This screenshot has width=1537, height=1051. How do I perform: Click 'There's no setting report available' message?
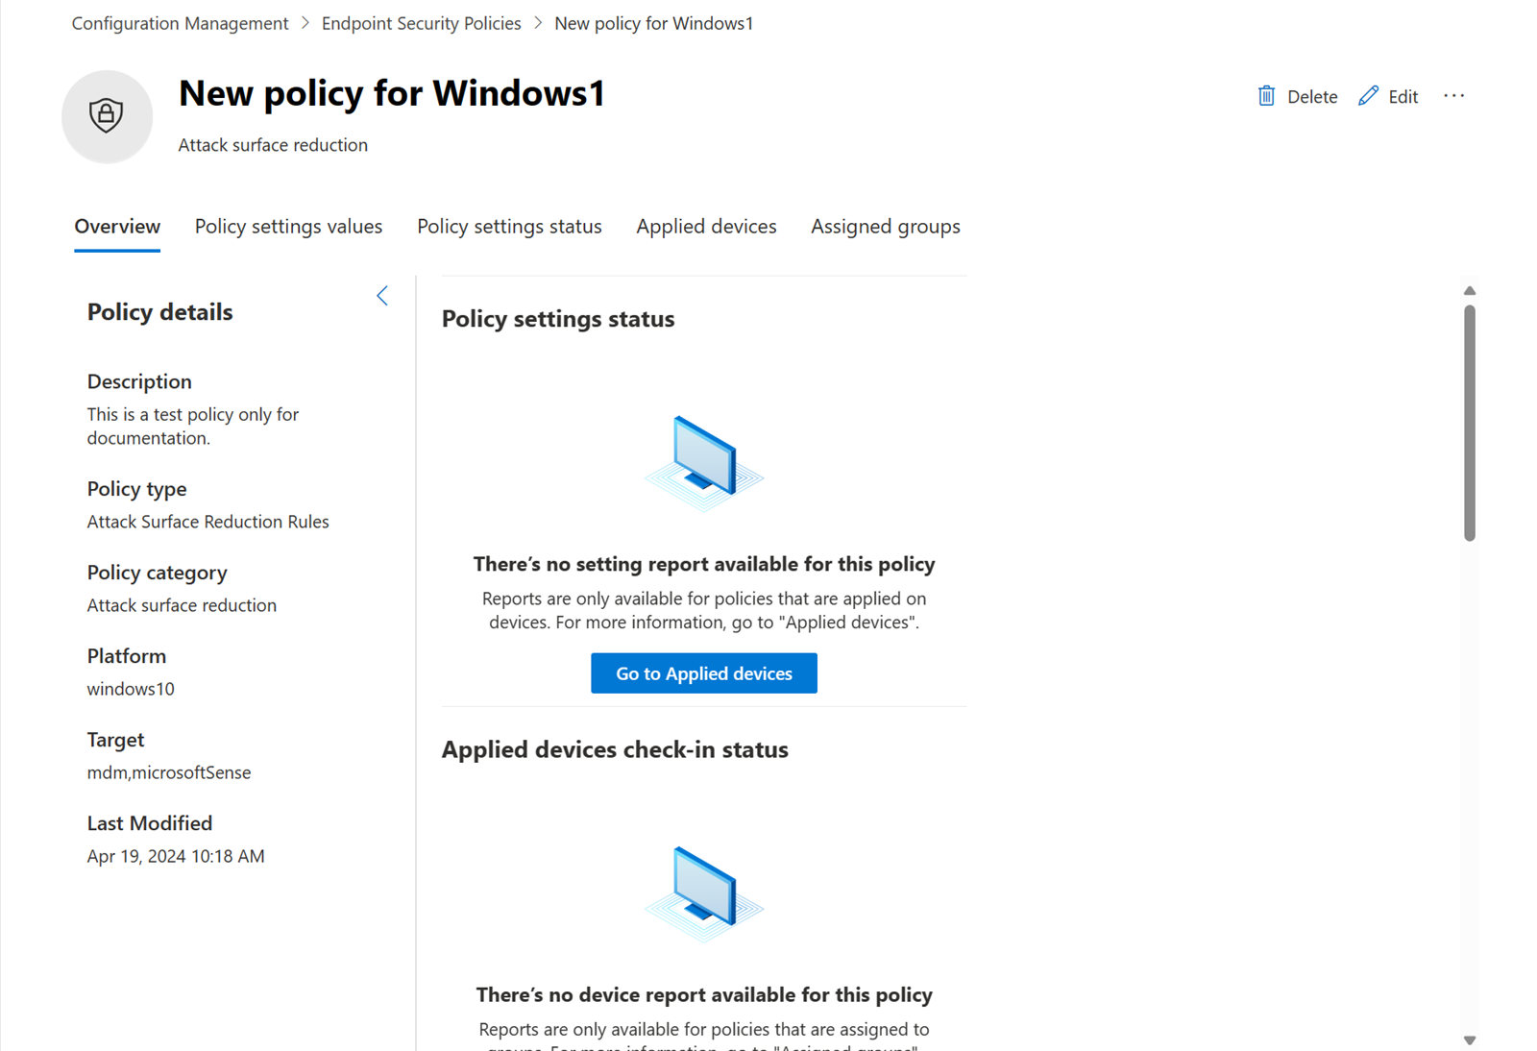[x=704, y=564]
